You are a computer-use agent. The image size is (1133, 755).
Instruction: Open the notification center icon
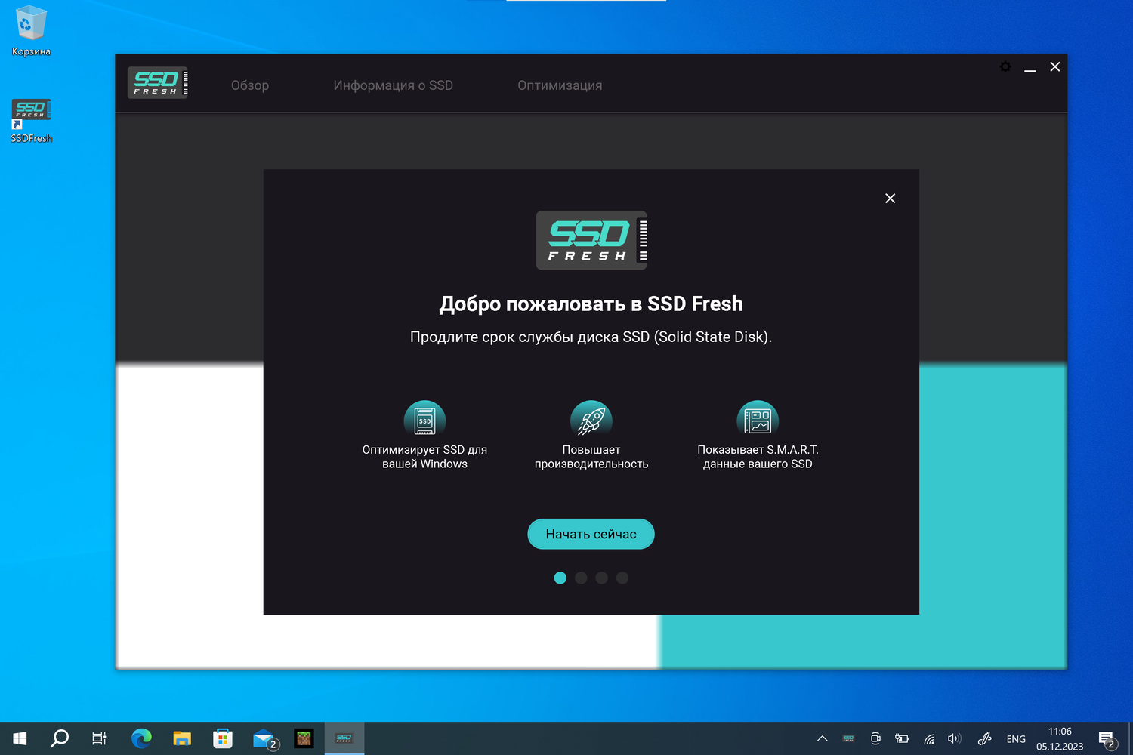pyautogui.click(x=1107, y=739)
